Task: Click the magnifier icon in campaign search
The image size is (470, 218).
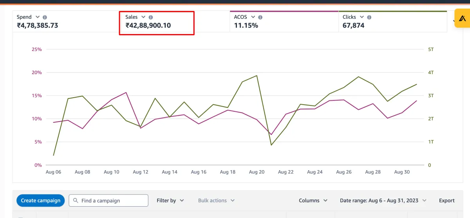Action: click(x=76, y=200)
